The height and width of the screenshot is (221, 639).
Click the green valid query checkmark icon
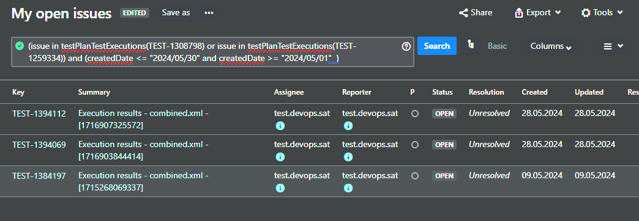pyautogui.click(x=20, y=46)
